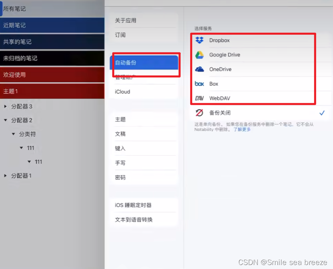Open the 主题 1 subject in sidebar
This screenshot has height=269, width=333.
click(x=52, y=91)
